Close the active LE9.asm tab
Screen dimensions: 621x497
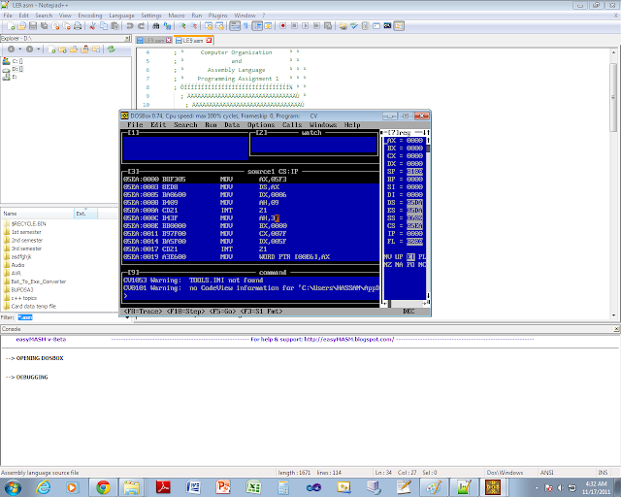(x=209, y=40)
